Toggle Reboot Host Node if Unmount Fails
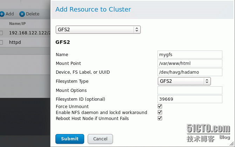235x147 pixels. (160, 118)
